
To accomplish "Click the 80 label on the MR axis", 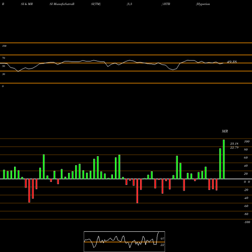I will [x=246, y=150].
